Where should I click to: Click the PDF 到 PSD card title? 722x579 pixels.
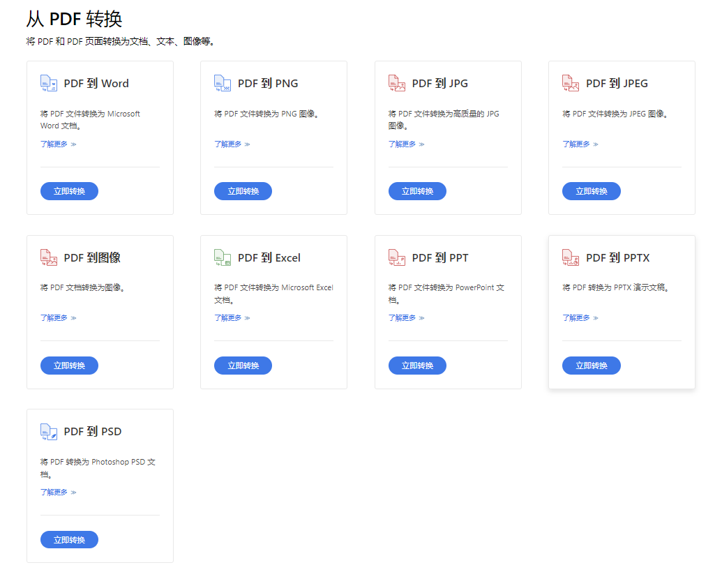93,432
